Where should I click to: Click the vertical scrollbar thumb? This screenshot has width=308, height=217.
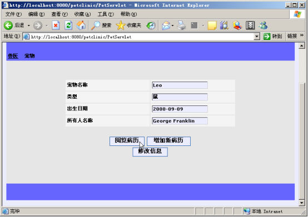click(x=302, y=141)
